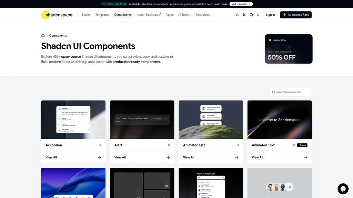This screenshot has height=198, width=353.
Task: Click the header search magnifier icon
Action: click(258, 15)
